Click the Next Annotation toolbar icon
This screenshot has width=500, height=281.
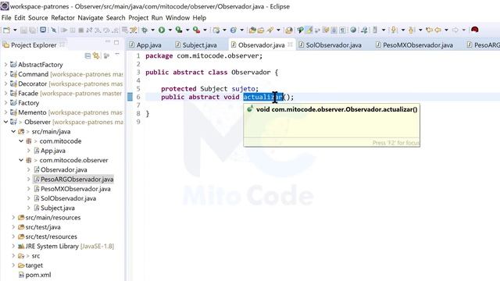click(x=394, y=30)
